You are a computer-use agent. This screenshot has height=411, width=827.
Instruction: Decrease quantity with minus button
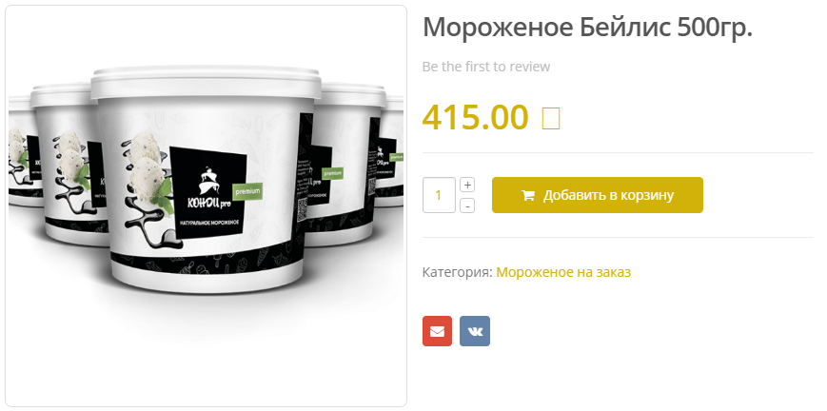467,205
